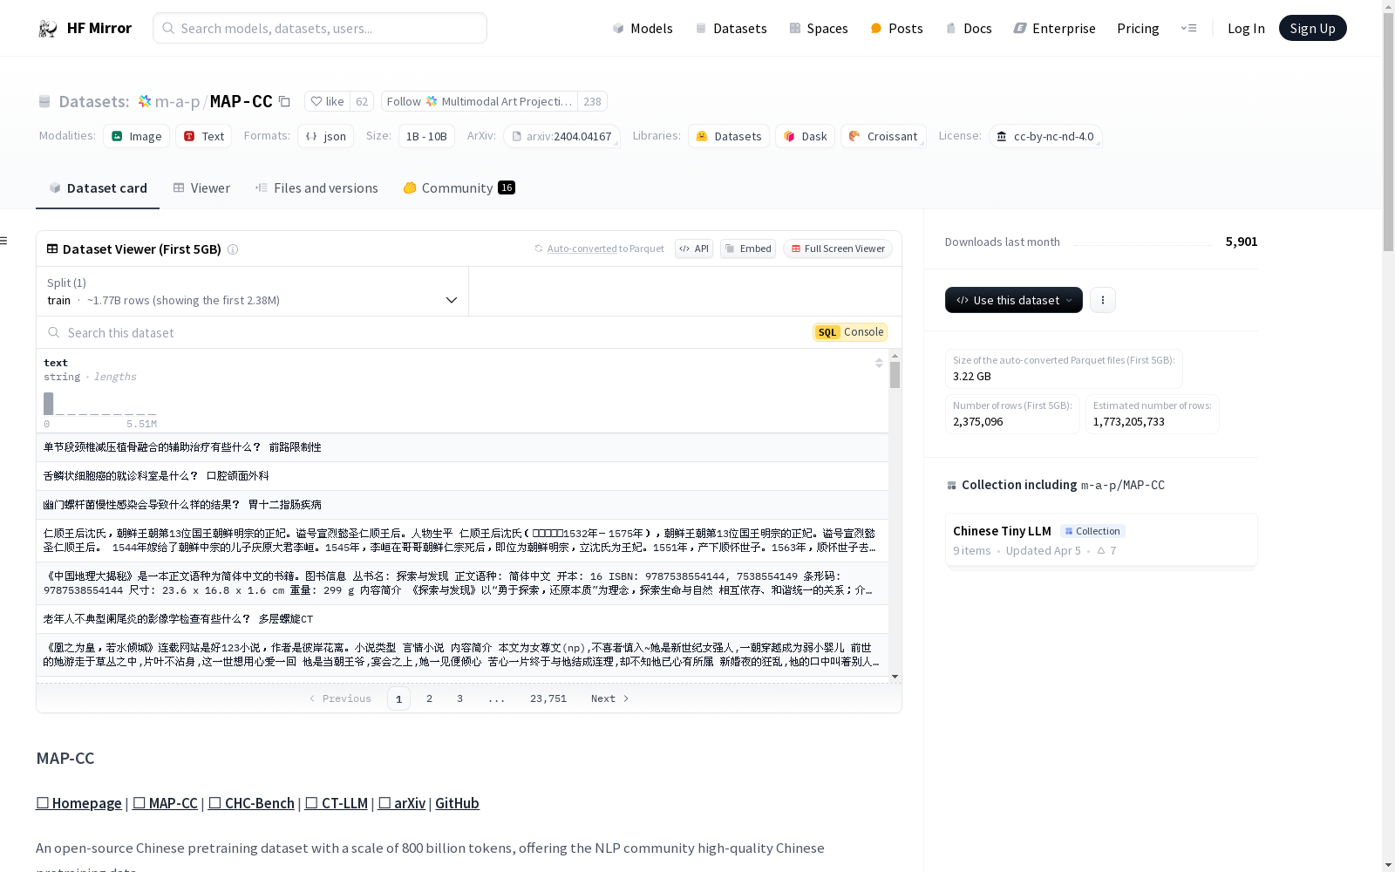
Task: Click Next page in pagination
Action: pyautogui.click(x=609, y=698)
